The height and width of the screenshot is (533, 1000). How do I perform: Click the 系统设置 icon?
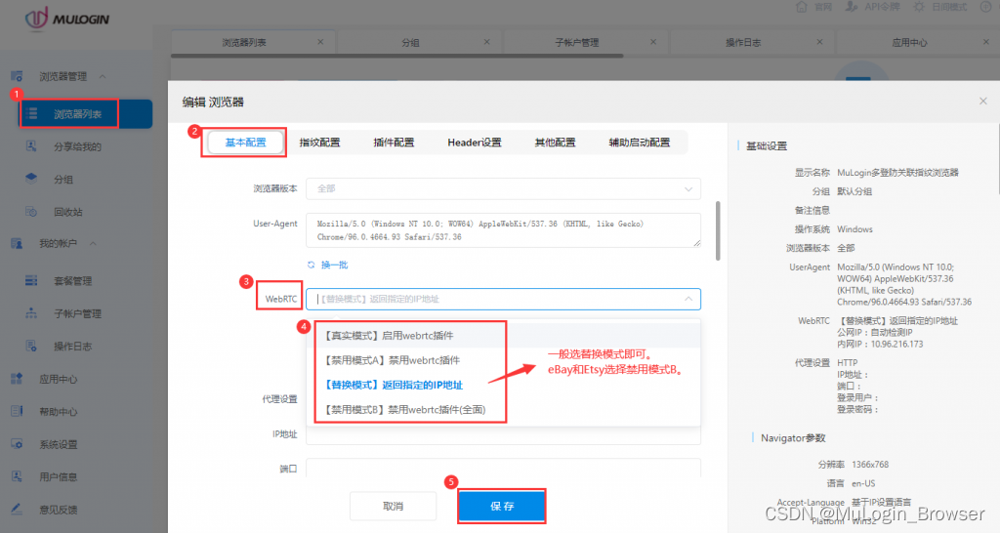[17, 444]
